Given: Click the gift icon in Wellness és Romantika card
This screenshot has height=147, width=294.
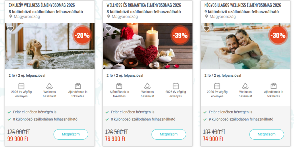Looking at the screenshot, I should tap(119, 86).
